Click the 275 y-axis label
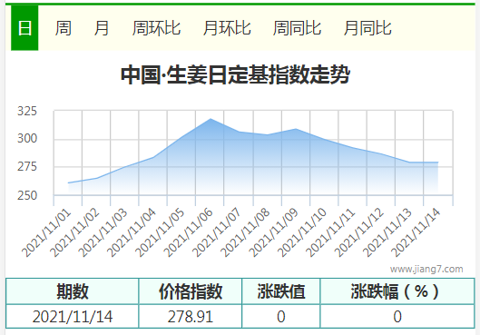Screen dimensions: 480x335 [27, 166]
